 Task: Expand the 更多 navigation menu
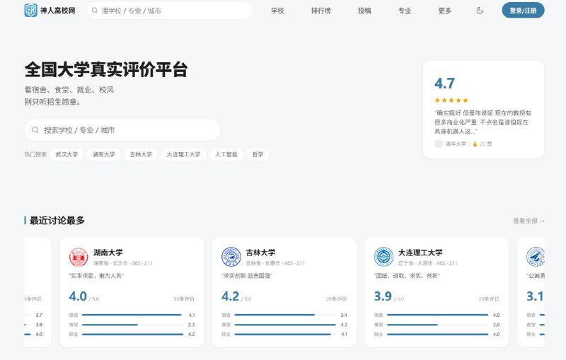445,11
